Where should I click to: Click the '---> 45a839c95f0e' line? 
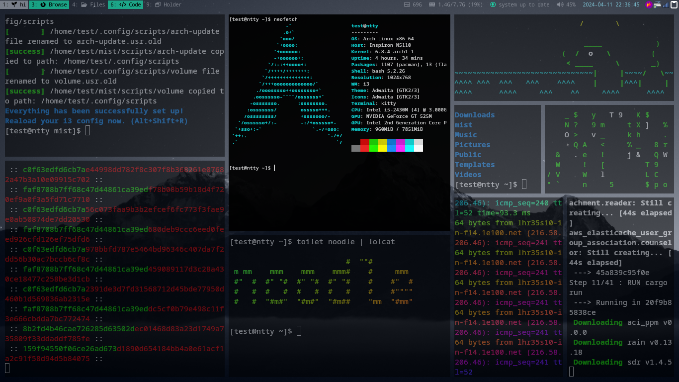[611, 273]
